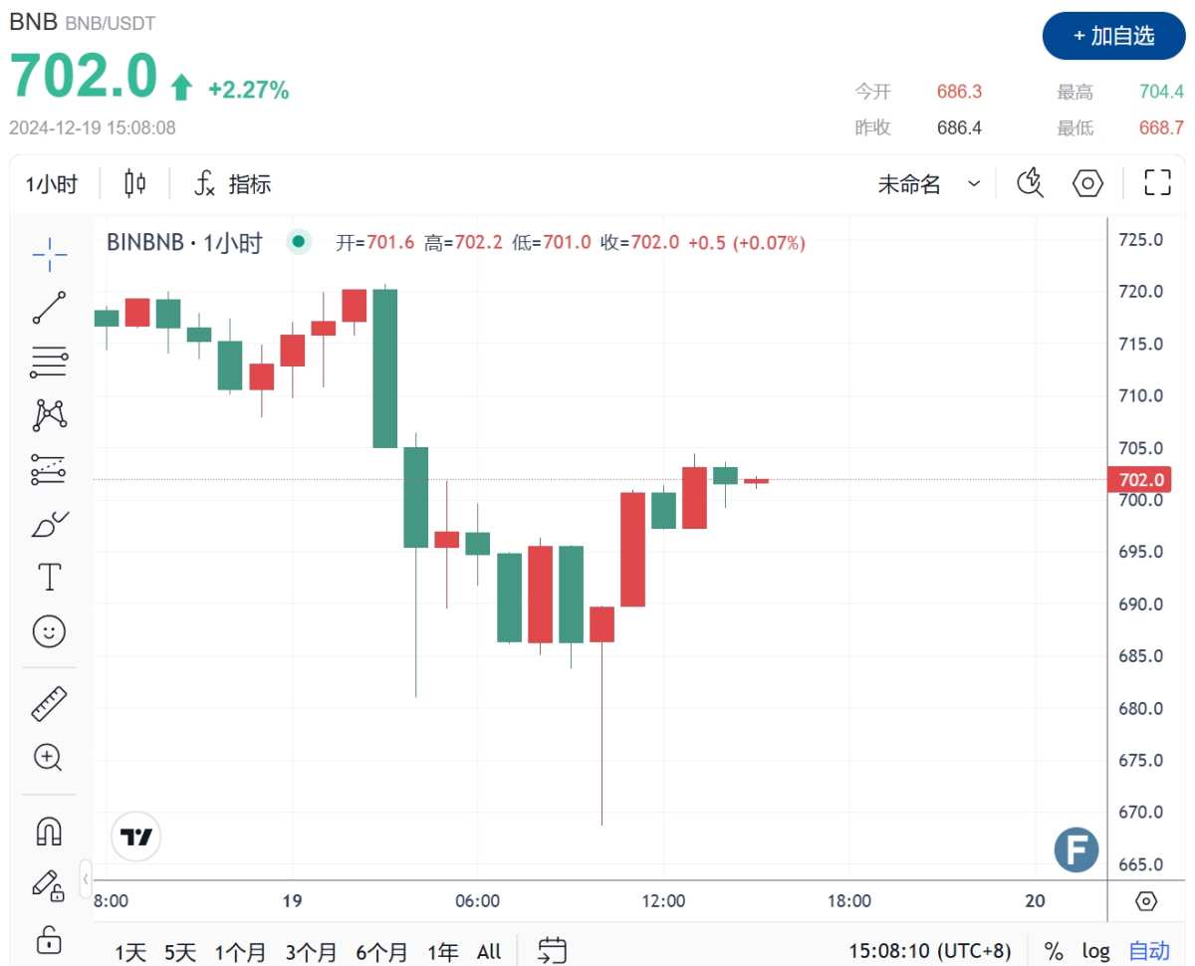Image resolution: width=1195 pixels, height=966 pixels.
Task: Select the trend line drawing tool
Action: point(49,308)
